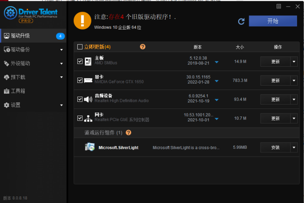Click the question mark beside 立即更新(4)
This screenshot has height=203, width=304.
(x=143, y=47)
